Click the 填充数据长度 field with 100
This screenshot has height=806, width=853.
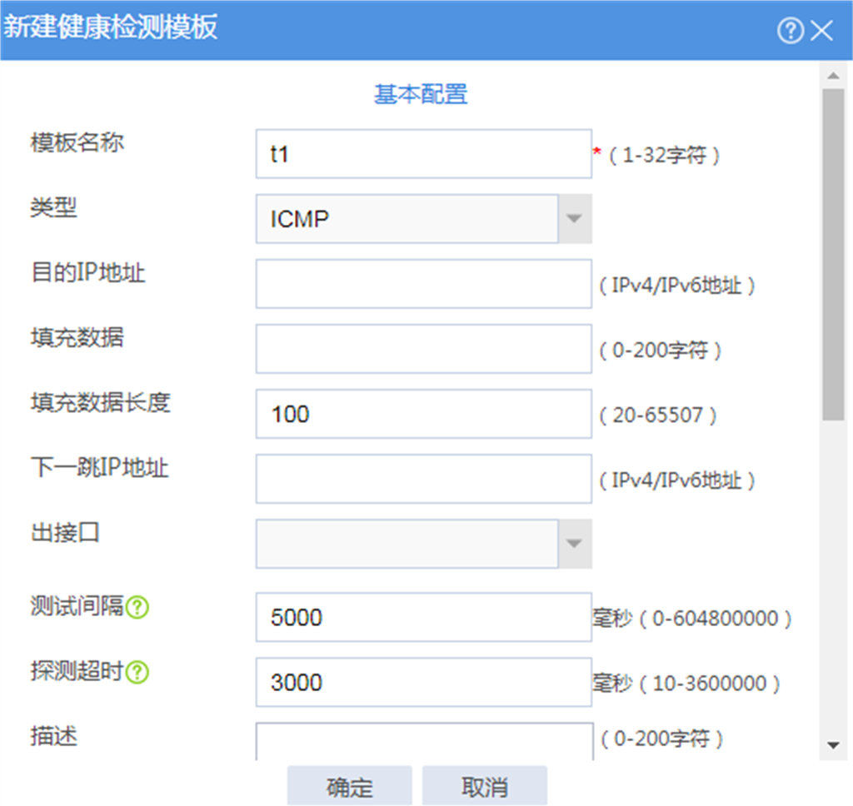click(424, 414)
